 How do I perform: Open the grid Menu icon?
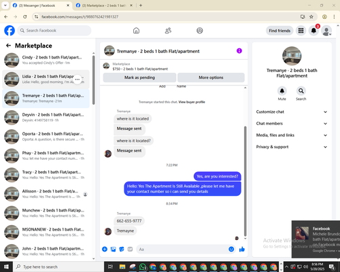(301, 31)
